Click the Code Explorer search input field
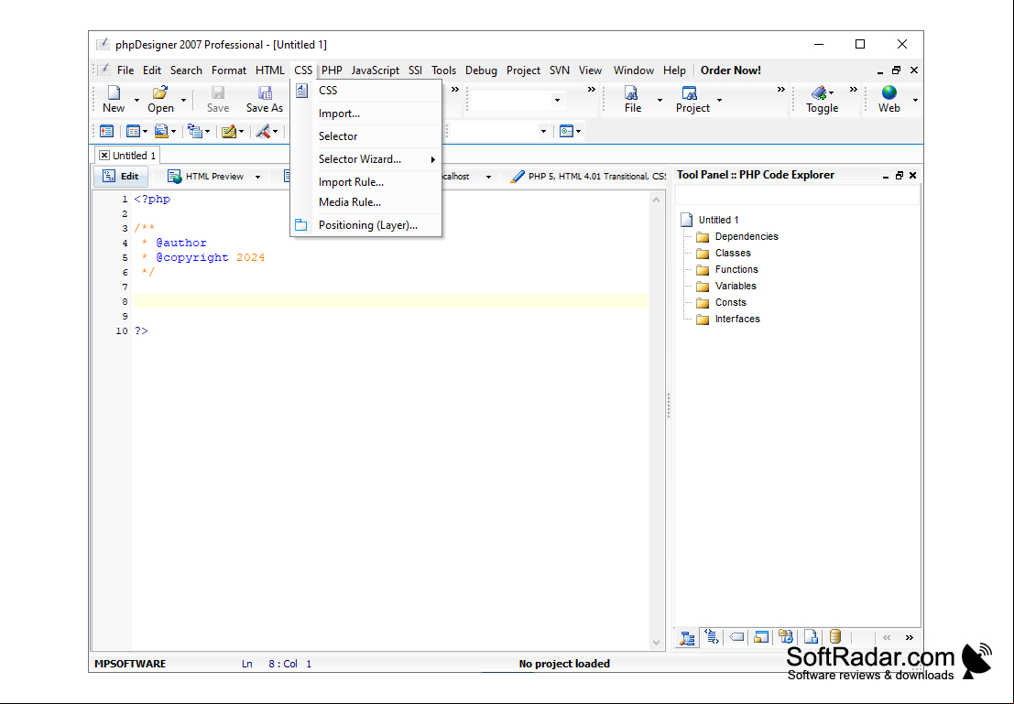Viewport: 1014px width, 704px height. (x=797, y=196)
